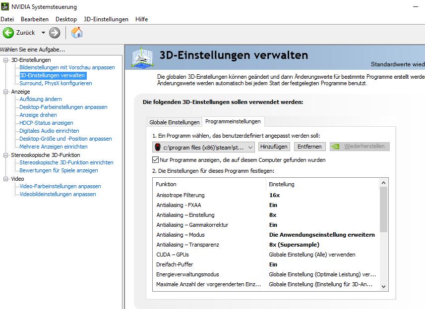Open Video-Farbeinstellungen anpassen
The height and width of the screenshot is (309, 425).
click(60, 186)
